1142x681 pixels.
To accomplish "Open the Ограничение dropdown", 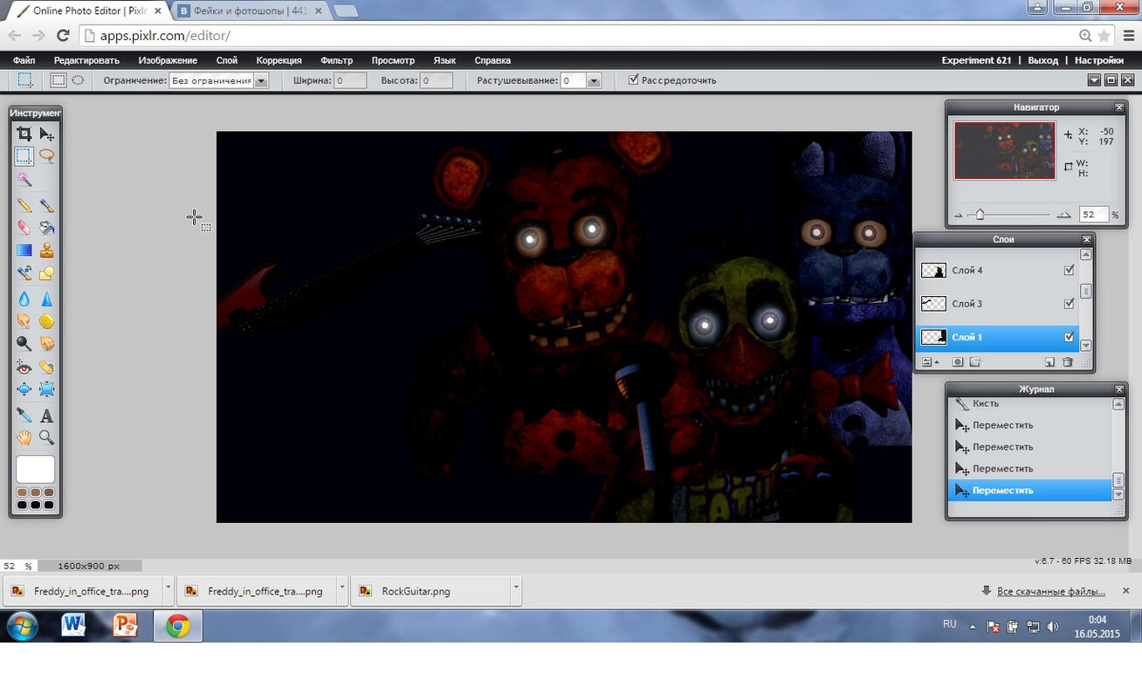I will (261, 80).
